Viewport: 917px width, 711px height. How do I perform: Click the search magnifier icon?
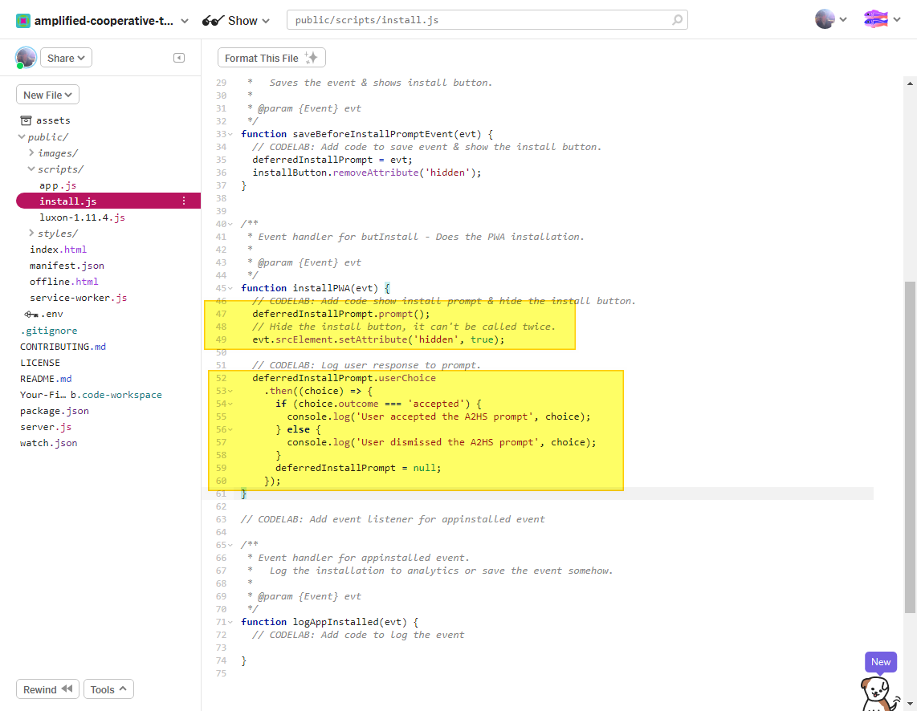[677, 20]
